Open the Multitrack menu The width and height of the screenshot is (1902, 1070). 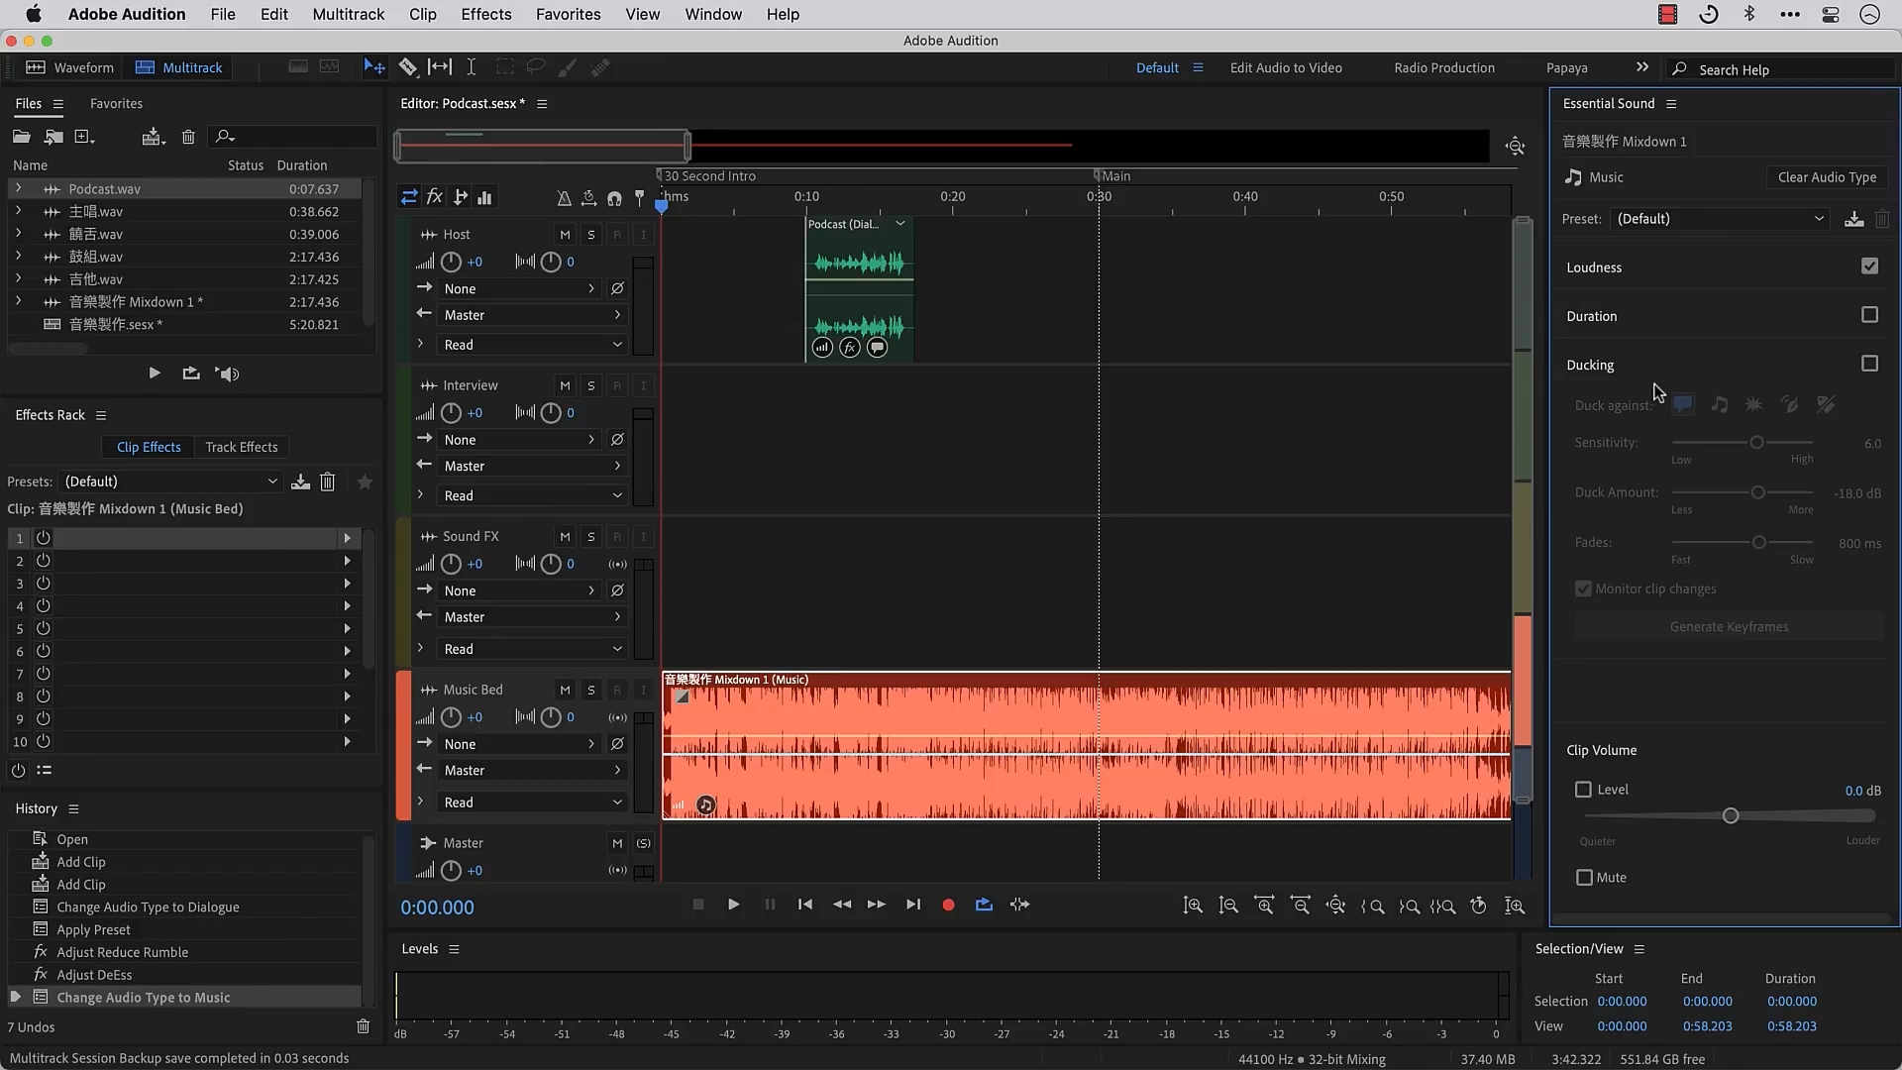pos(348,15)
